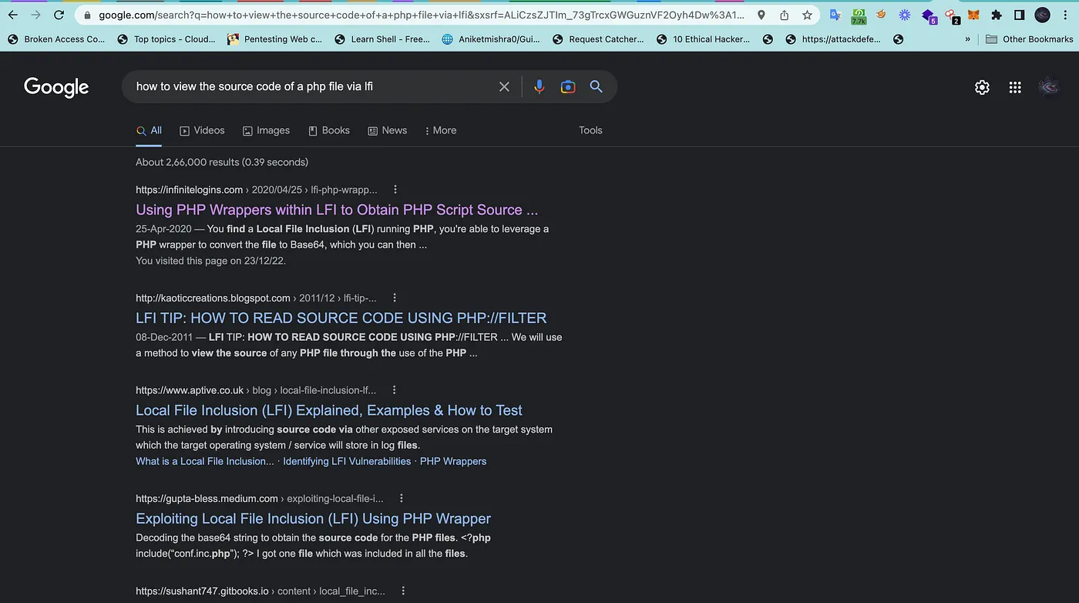
Task: Switch to Images results tab
Action: (x=266, y=130)
